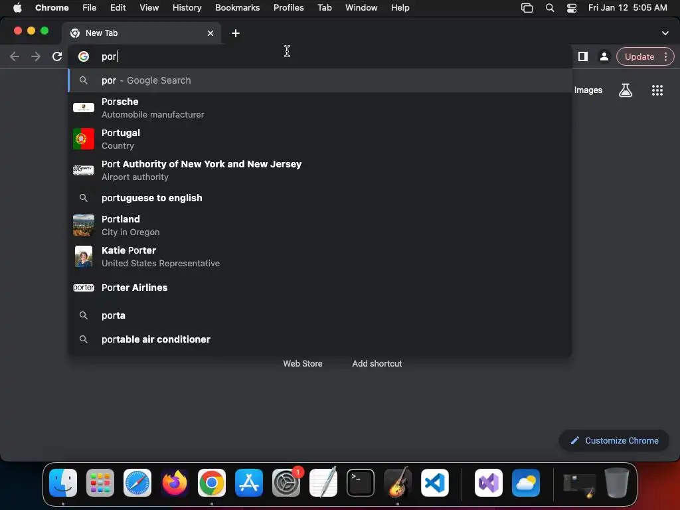Screen dimensions: 680x510
Task: Open Finder from the Dock
Action: point(63,483)
